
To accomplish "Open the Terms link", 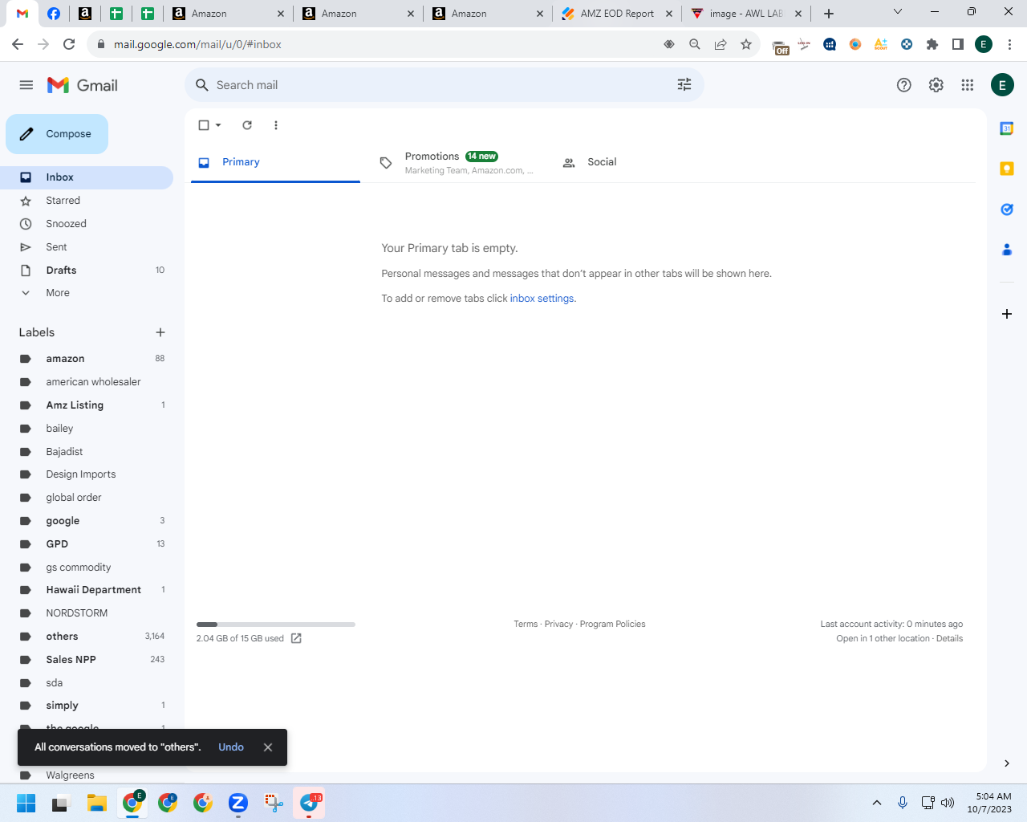I will pyautogui.click(x=526, y=624).
